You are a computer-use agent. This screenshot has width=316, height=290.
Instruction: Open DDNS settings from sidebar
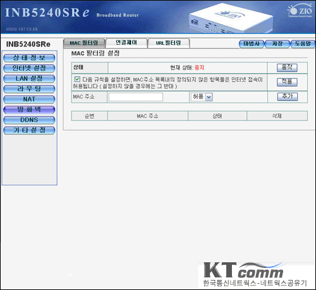tap(29, 120)
